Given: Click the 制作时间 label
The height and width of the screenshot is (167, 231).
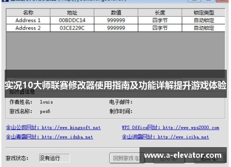Looking at the screenshot, I should 121,111.
